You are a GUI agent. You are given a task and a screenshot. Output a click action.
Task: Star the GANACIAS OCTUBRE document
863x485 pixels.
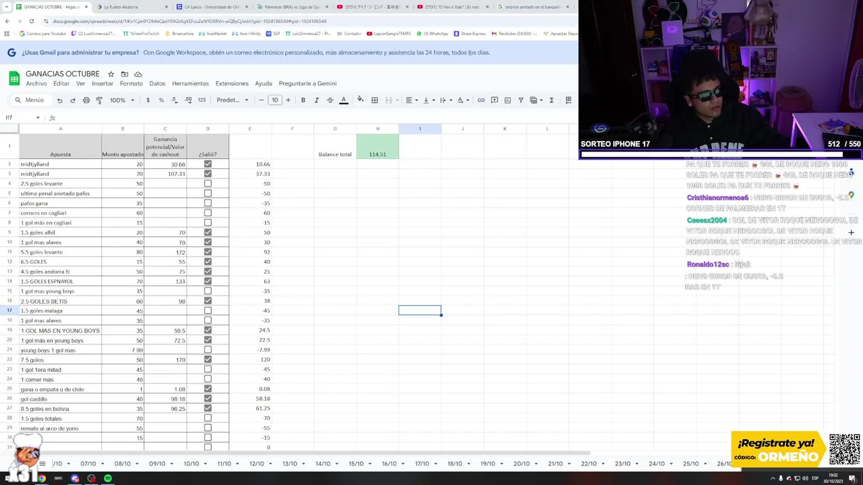[111, 74]
